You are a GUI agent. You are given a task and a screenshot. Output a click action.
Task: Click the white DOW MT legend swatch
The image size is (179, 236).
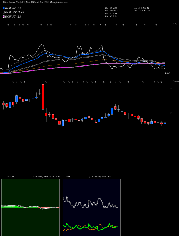pos(4,12)
